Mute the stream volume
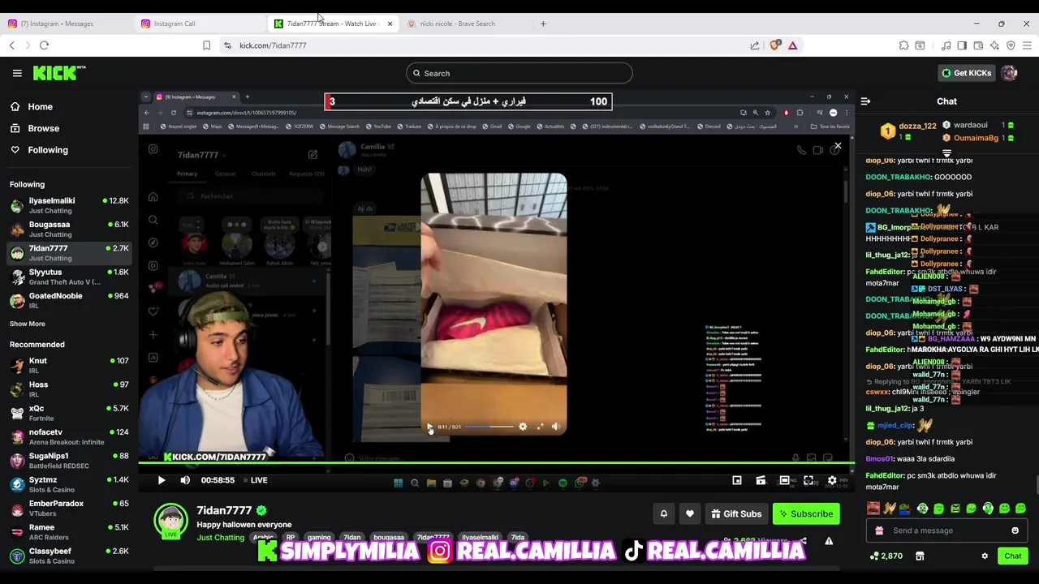 [185, 480]
